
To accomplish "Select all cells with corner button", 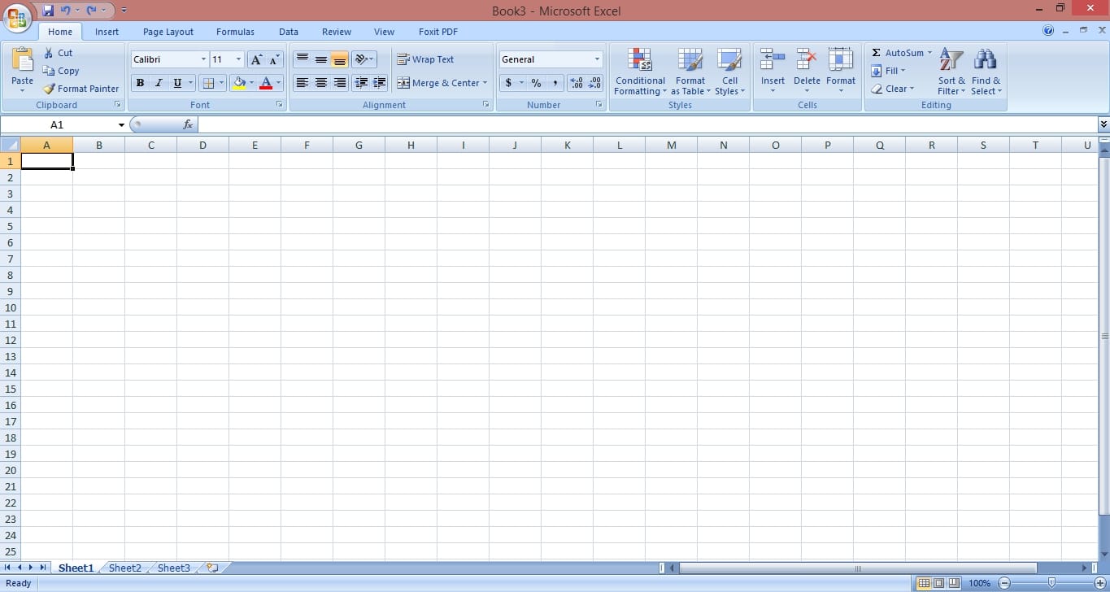I will [10, 145].
